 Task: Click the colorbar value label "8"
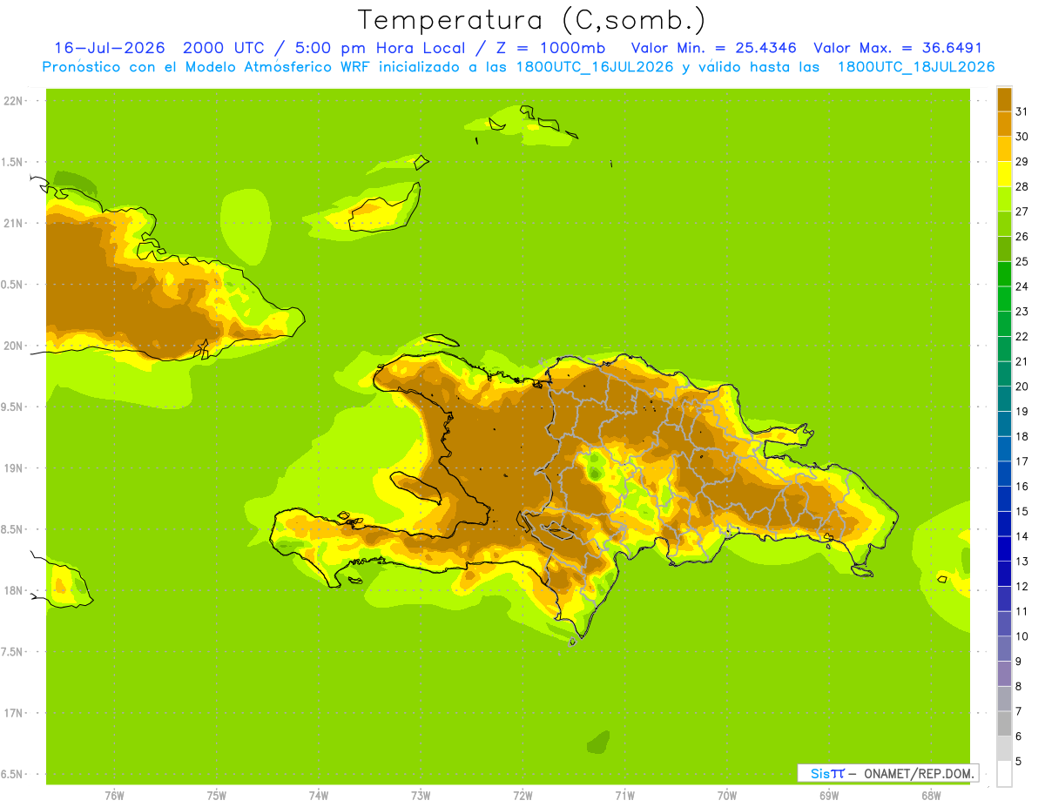point(1019,686)
